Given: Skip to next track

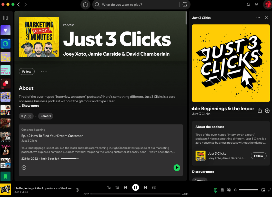Looking at the screenshot, I should 145,188.
